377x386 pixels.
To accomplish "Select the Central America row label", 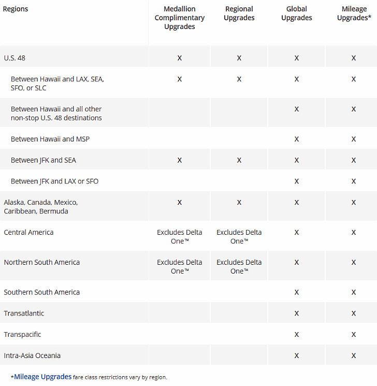I will (x=28, y=232).
